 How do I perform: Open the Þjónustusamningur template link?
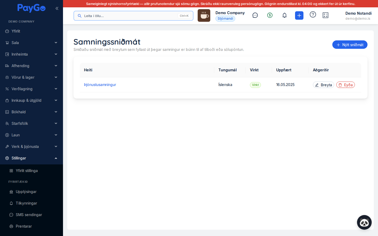coord(100,85)
